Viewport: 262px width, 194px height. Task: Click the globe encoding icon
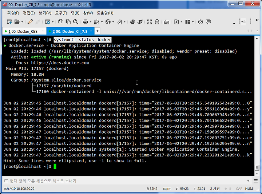pos(108,22)
